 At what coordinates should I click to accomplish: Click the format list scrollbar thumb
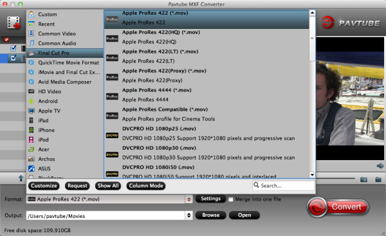pos(312,39)
